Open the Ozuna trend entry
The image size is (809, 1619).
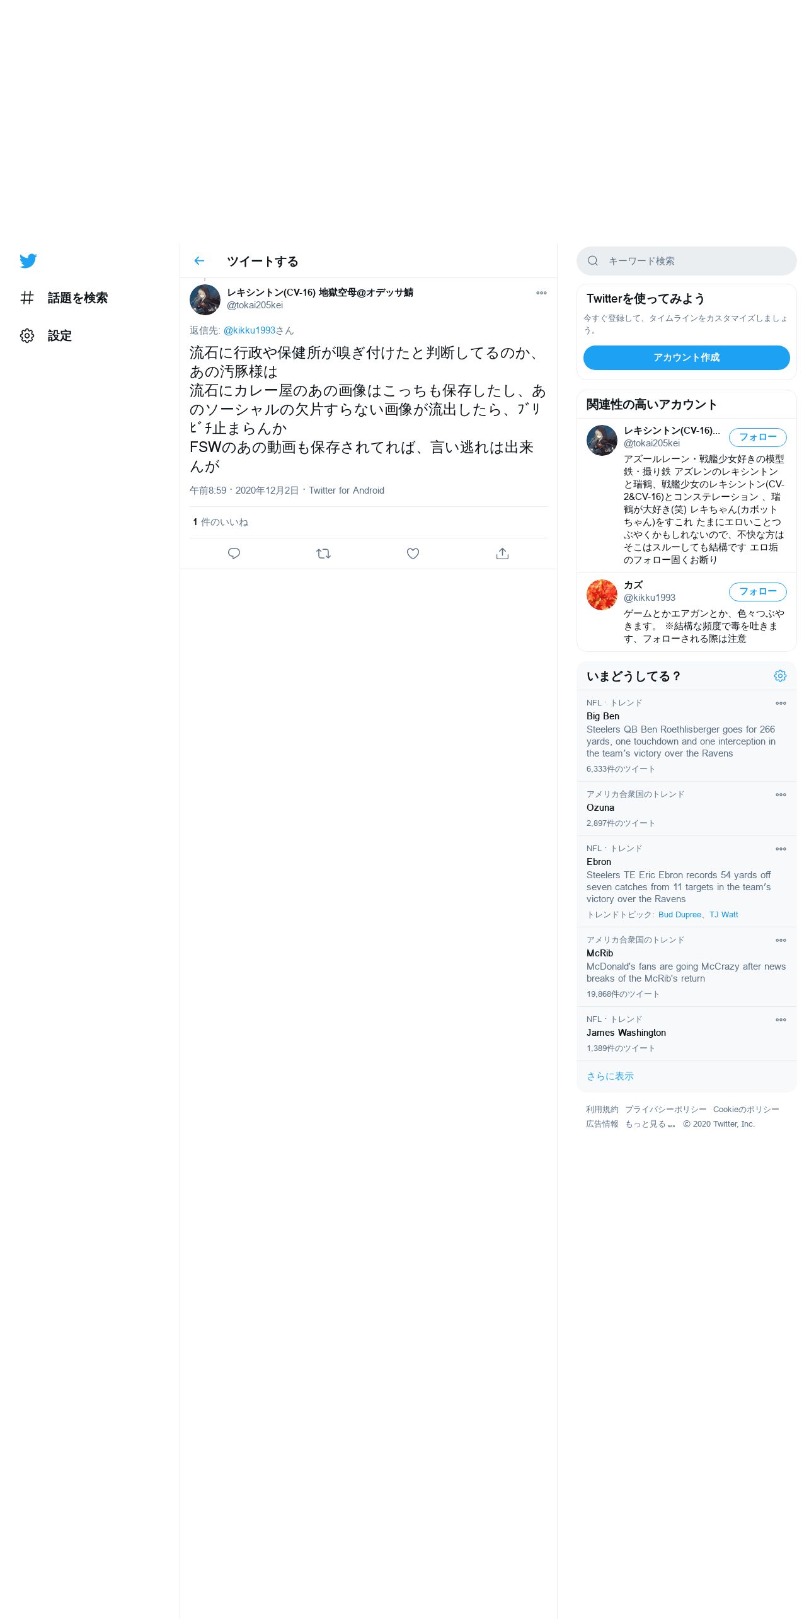point(687,809)
